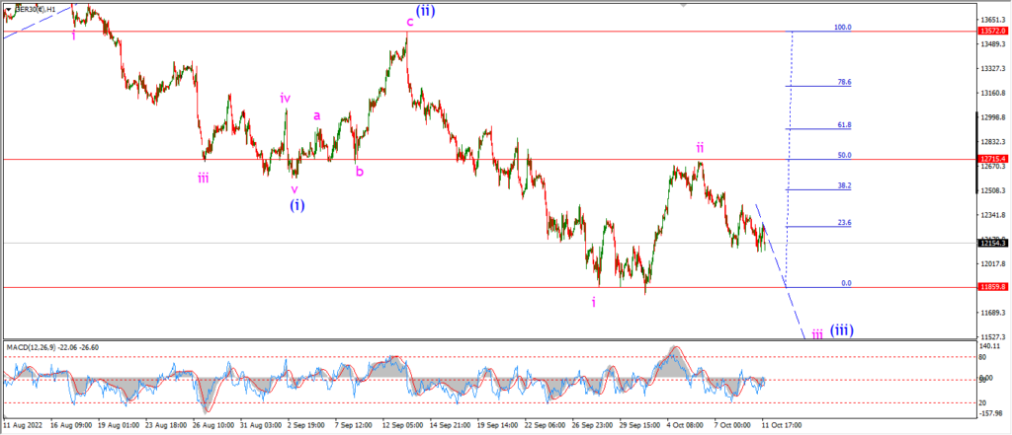Image resolution: width=1012 pixels, height=435 pixels.
Task: Select the Fibonacci 100.0 level label
Action: [843, 27]
